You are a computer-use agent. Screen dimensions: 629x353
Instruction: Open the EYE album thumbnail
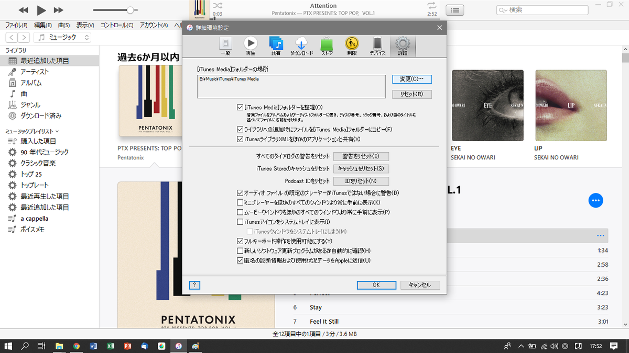[487, 105]
